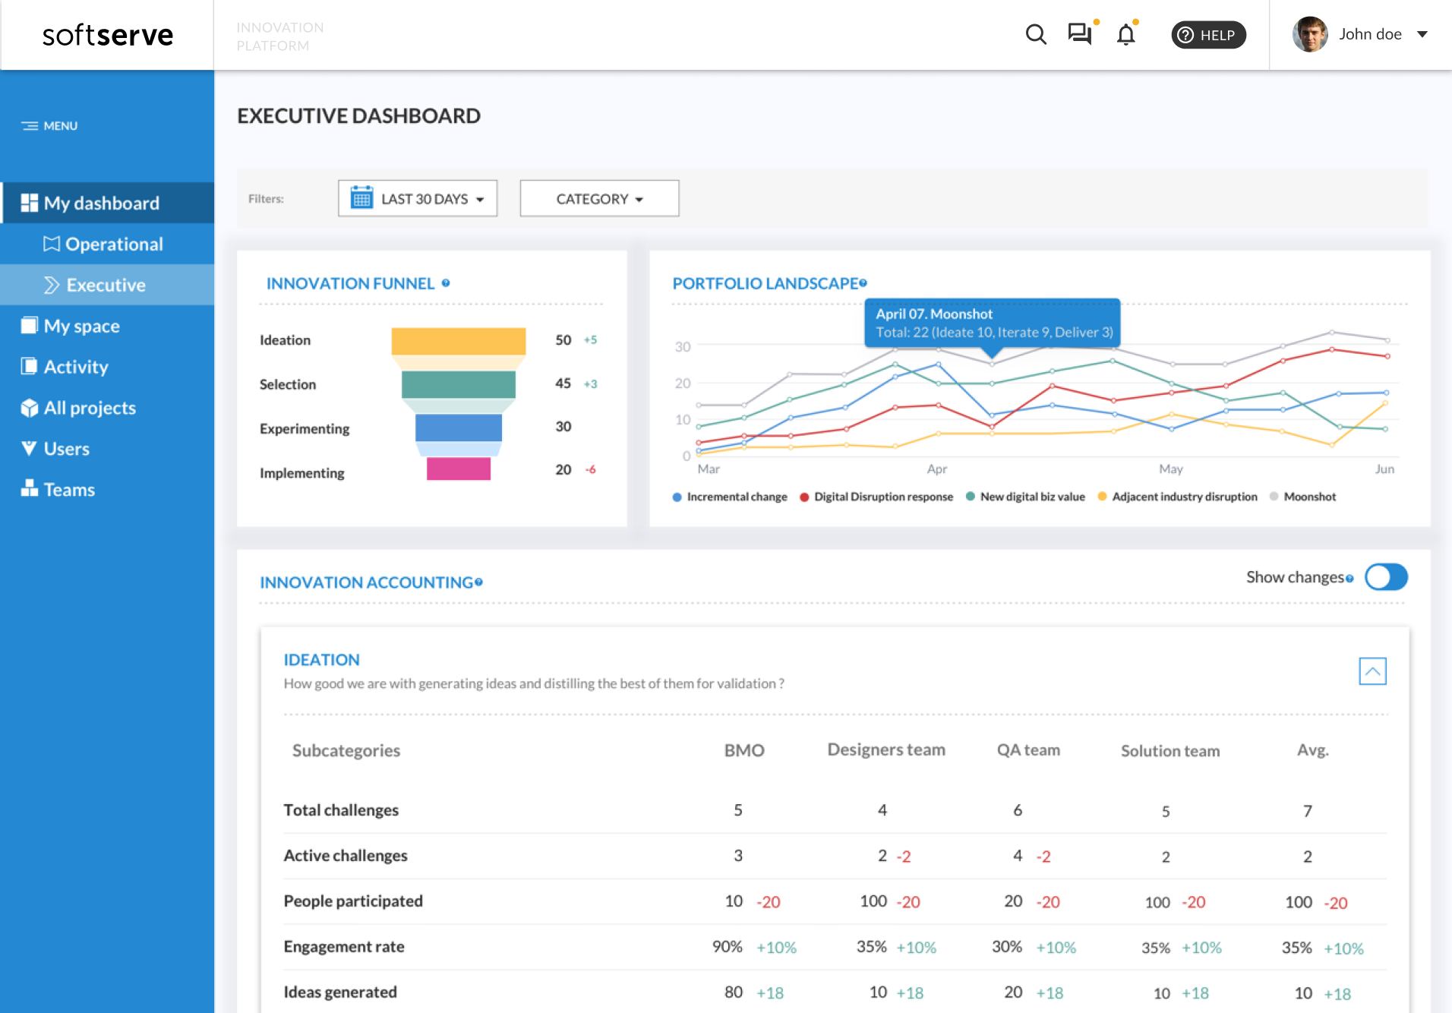Click the People participated row label
Screen dimensions: 1452x1013
(353, 901)
